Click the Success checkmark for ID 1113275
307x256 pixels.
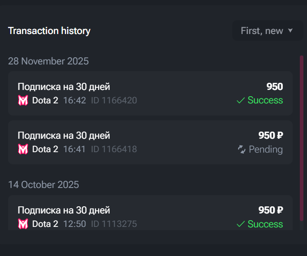(x=241, y=224)
